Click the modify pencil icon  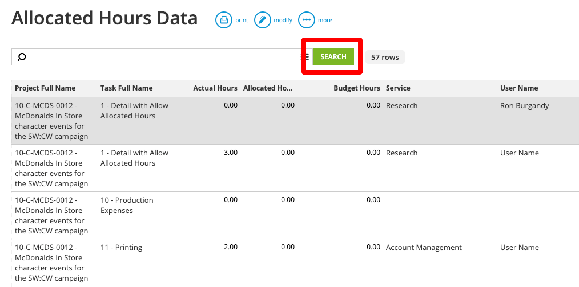pos(263,20)
